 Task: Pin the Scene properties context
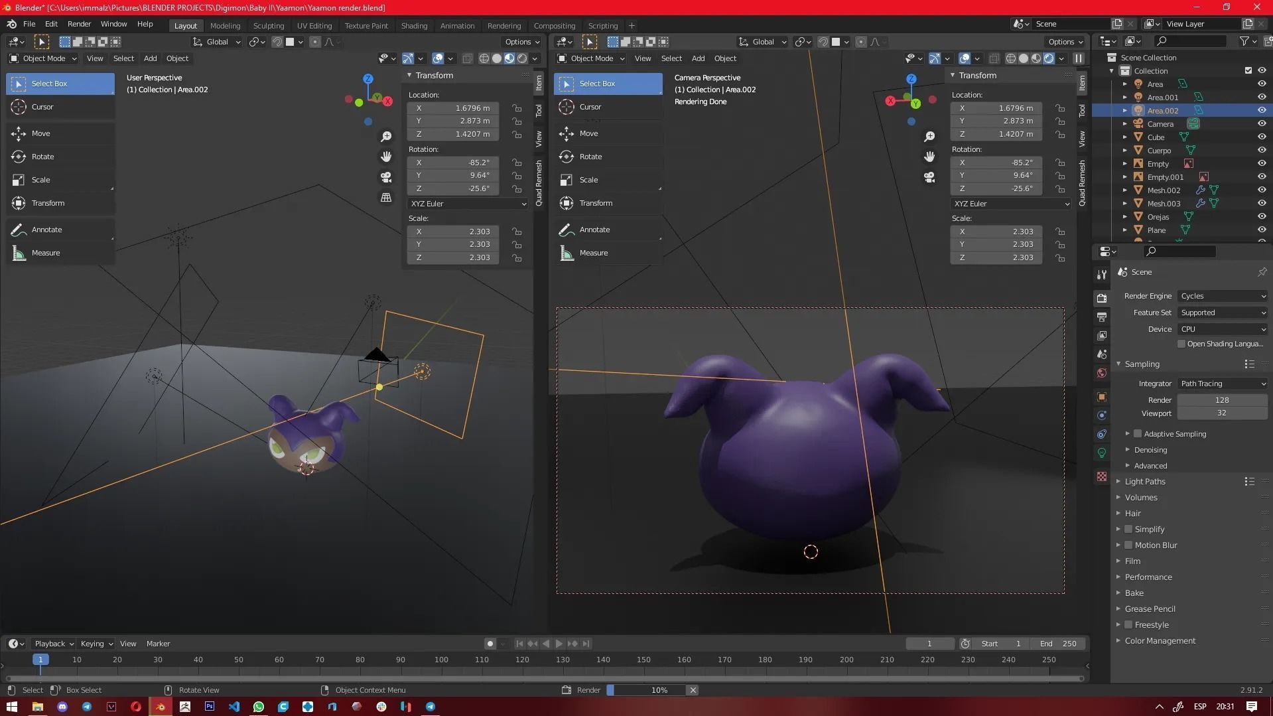click(x=1262, y=272)
